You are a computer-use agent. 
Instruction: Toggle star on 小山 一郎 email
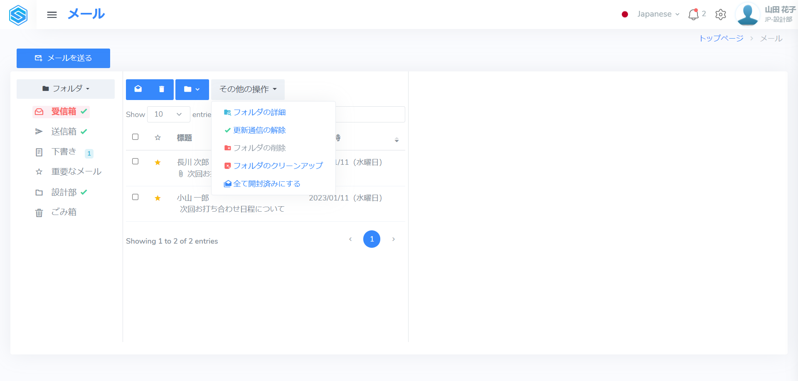click(158, 198)
